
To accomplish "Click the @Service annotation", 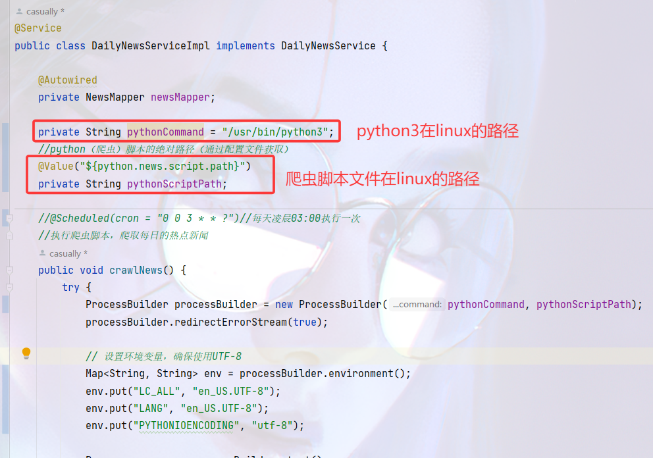I will point(38,28).
